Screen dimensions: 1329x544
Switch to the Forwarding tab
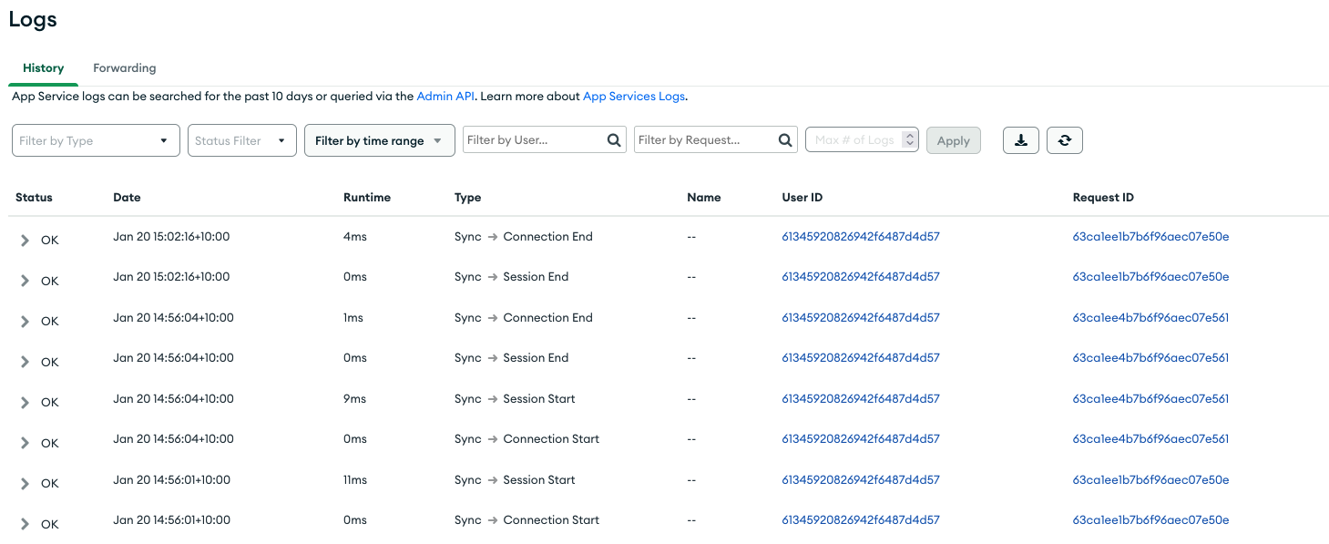(124, 68)
